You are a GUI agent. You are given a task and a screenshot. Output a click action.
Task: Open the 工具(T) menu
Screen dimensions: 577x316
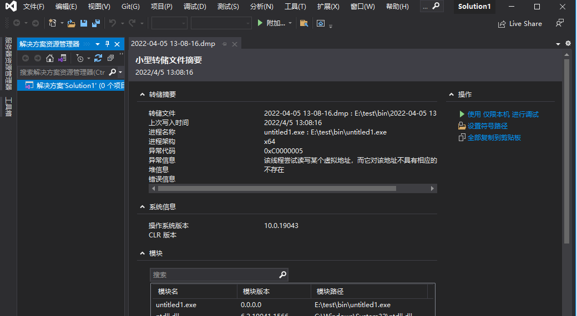tap(295, 7)
